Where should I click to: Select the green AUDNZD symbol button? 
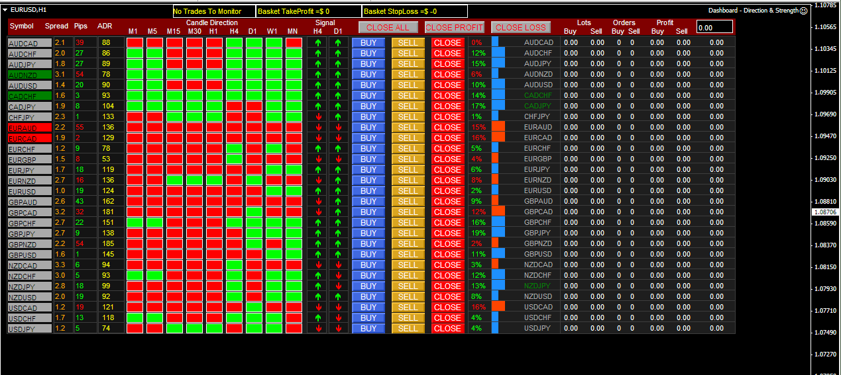point(29,75)
